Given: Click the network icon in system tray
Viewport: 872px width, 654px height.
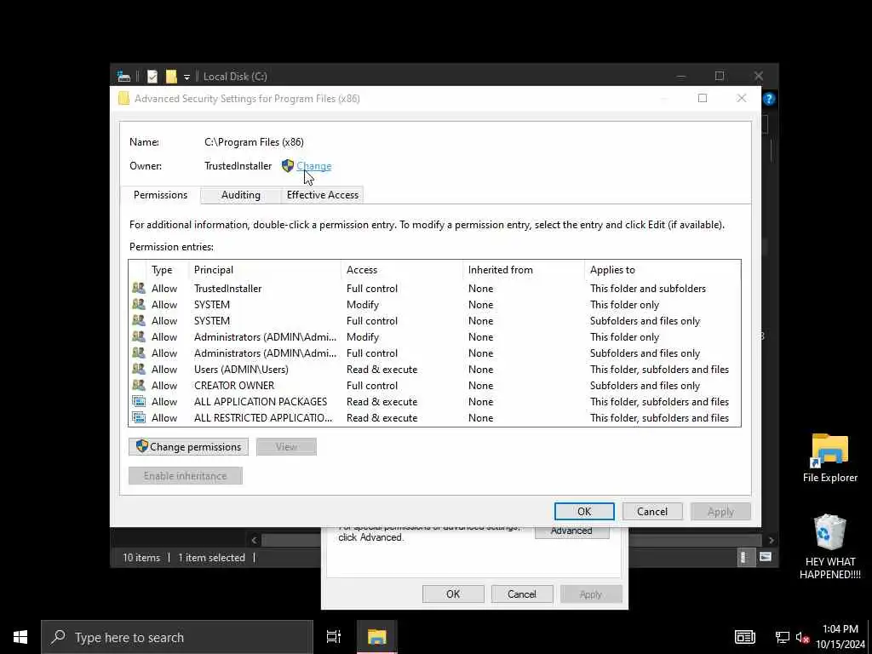Looking at the screenshot, I should coord(783,637).
